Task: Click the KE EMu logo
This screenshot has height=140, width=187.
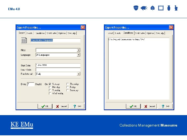Action: [22, 125]
